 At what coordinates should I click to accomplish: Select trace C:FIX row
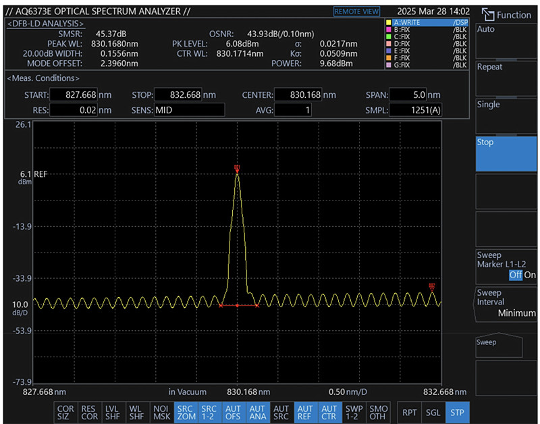(x=427, y=36)
